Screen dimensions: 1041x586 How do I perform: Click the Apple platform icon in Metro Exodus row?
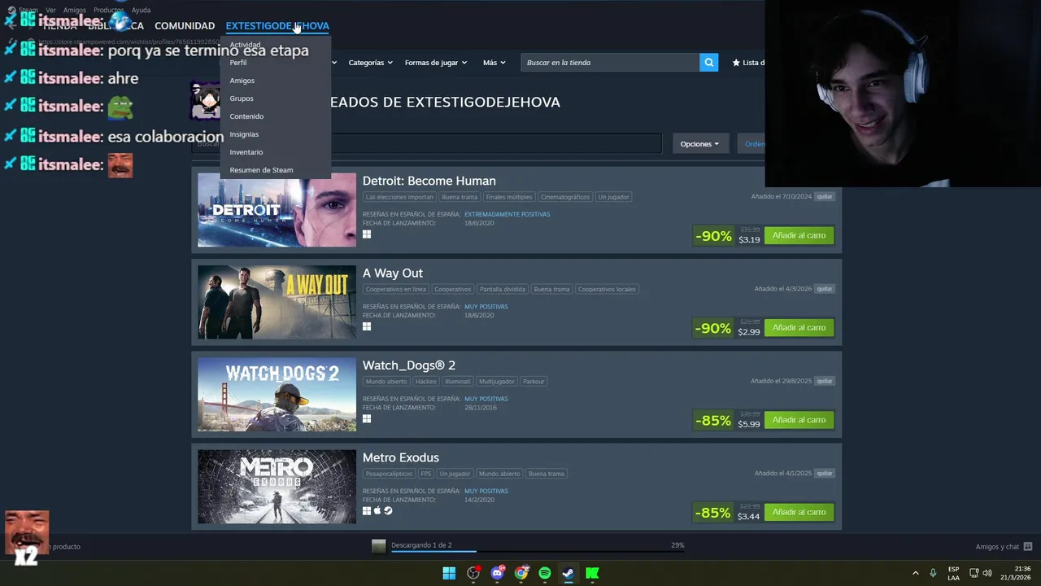(x=377, y=510)
